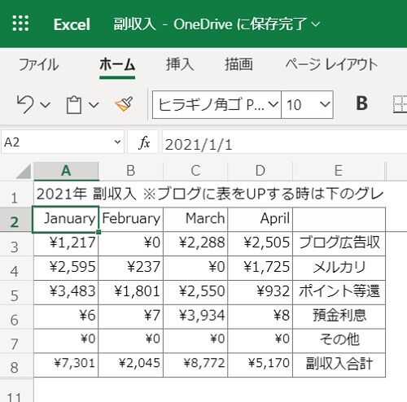Screen dimensions: 407x402
Task: Click the ¥3,934 cell
Action: coord(195,317)
